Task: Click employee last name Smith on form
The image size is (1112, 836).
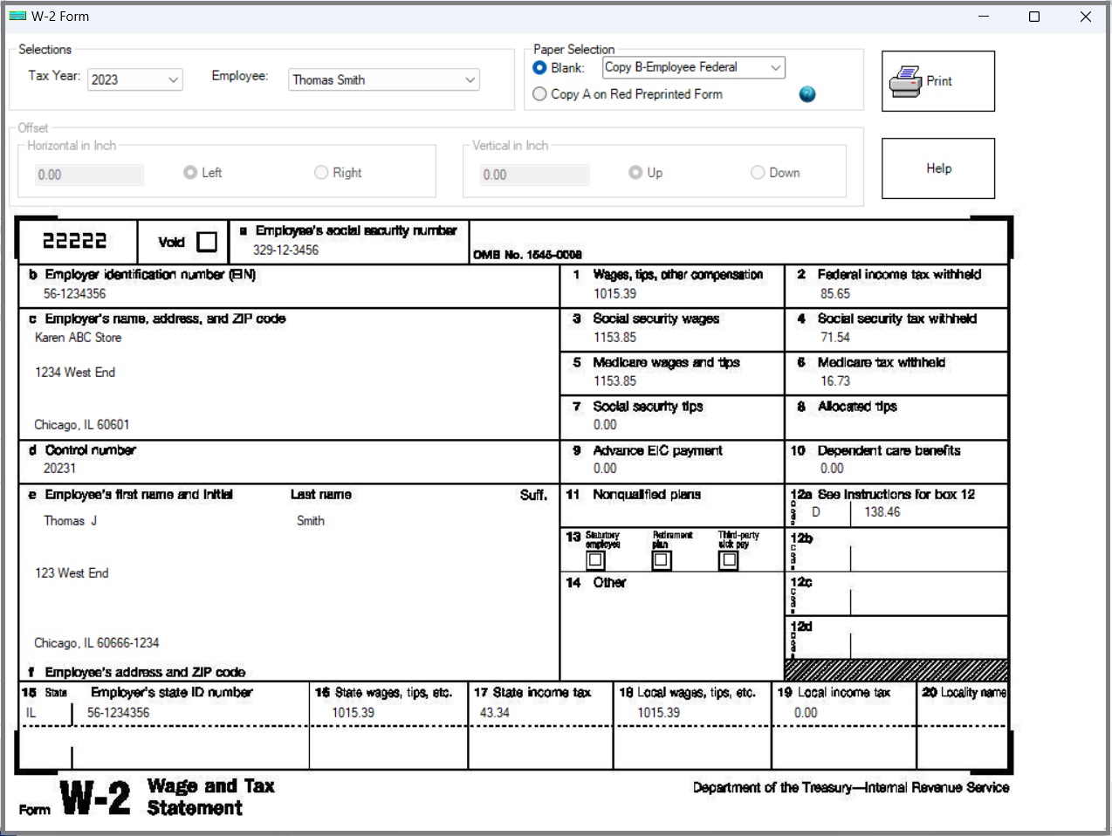Action: 310,520
